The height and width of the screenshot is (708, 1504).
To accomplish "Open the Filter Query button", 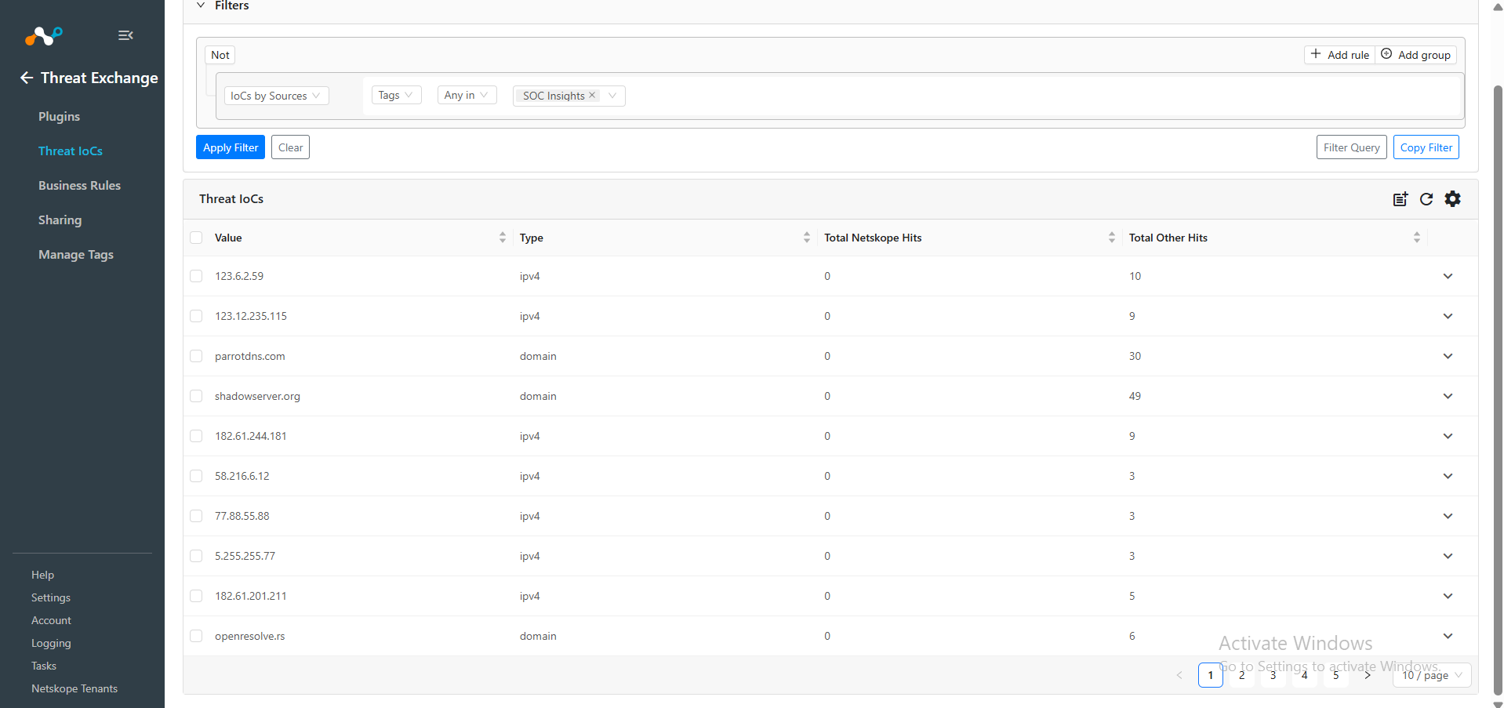I will point(1352,147).
